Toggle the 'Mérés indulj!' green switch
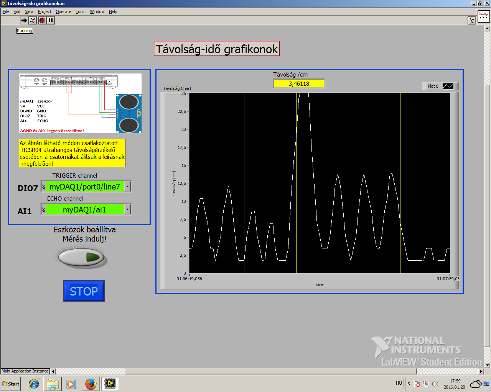The image size is (491, 392). tap(81, 257)
